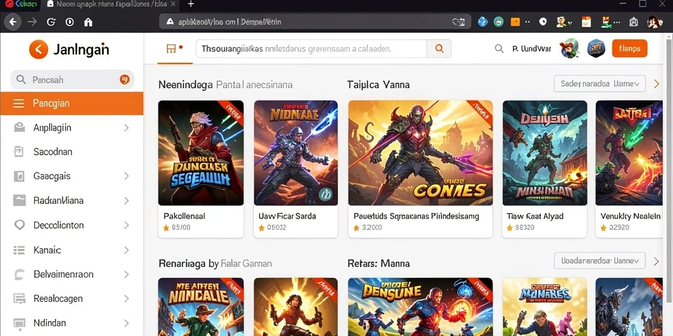
Task: Open the green character avatar icon
Action: 569,49
